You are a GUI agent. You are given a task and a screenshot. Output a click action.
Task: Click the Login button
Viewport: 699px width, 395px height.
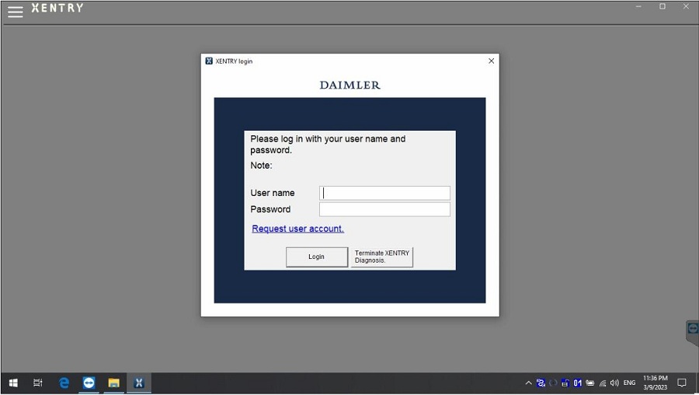317,257
